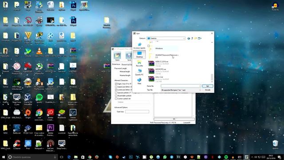Click the new folder icon in the Apri dialog
The height and width of the screenshot is (160, 284).
point(195,39)
